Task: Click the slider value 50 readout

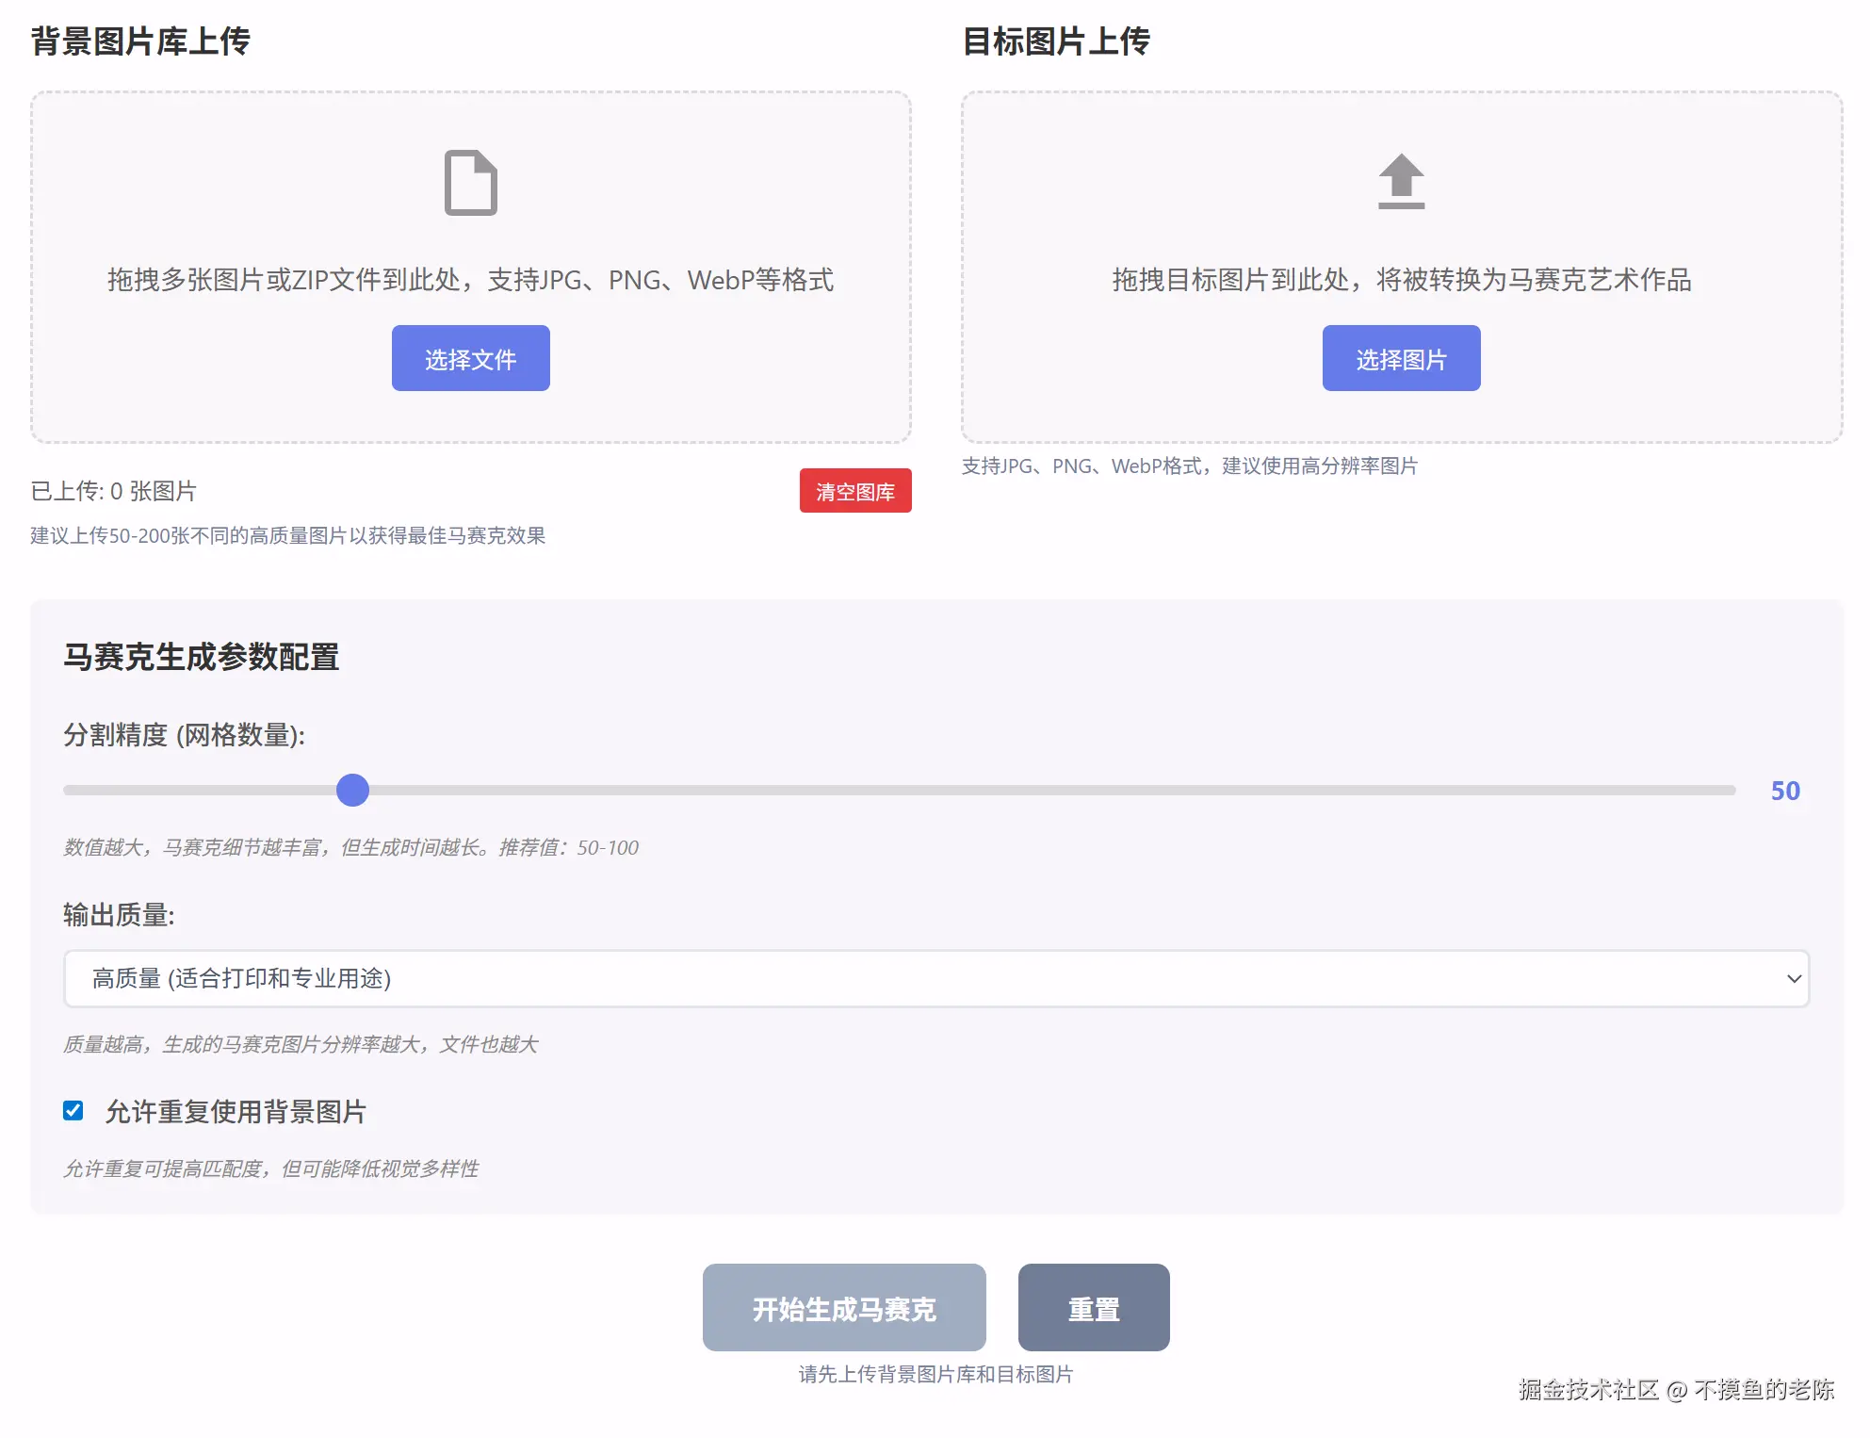Action: click(x=1784, y=791)
